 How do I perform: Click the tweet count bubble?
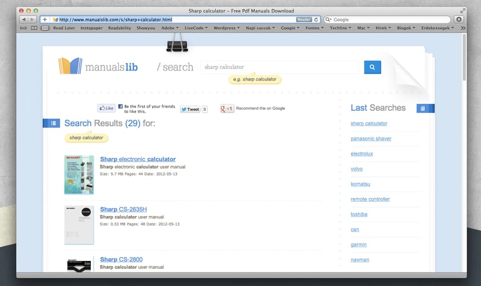pos(205,109)
